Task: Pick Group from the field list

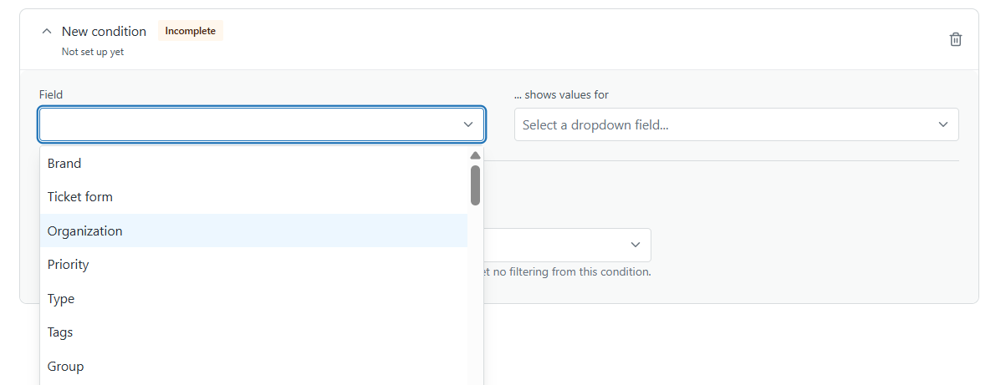Action: point(253,366)
